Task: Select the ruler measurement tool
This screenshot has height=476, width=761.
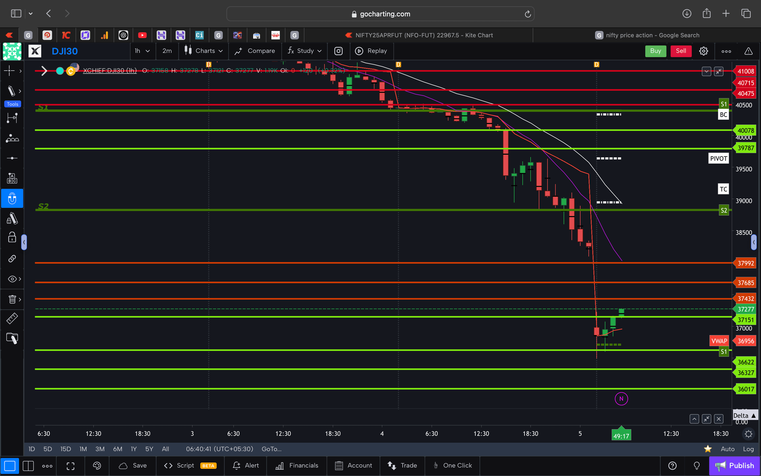Action: [x=12, y=318]
